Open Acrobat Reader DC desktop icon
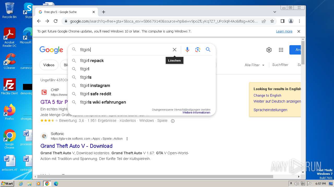 click(x=9, y=37)
